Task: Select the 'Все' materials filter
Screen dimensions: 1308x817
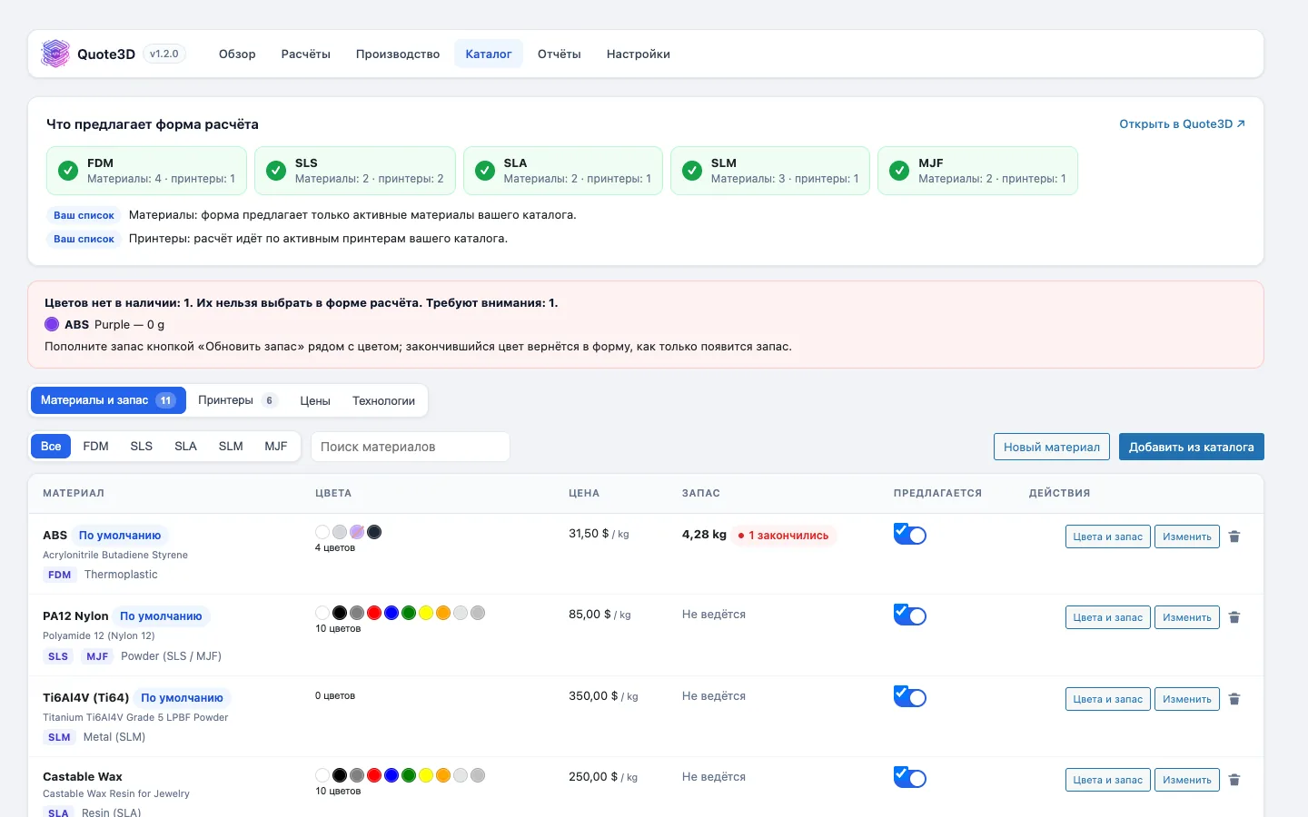Action: (51, 446)
